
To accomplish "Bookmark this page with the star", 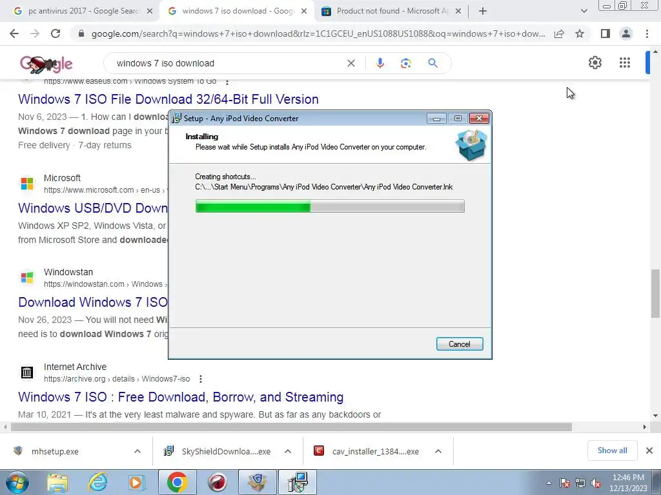I will 580,34.
